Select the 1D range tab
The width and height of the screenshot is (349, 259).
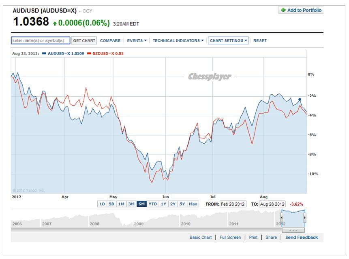102,204
